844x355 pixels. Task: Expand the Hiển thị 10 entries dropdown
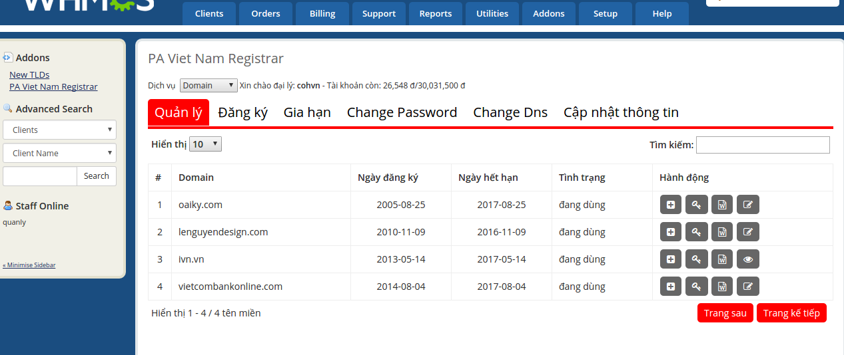point(205,144)
